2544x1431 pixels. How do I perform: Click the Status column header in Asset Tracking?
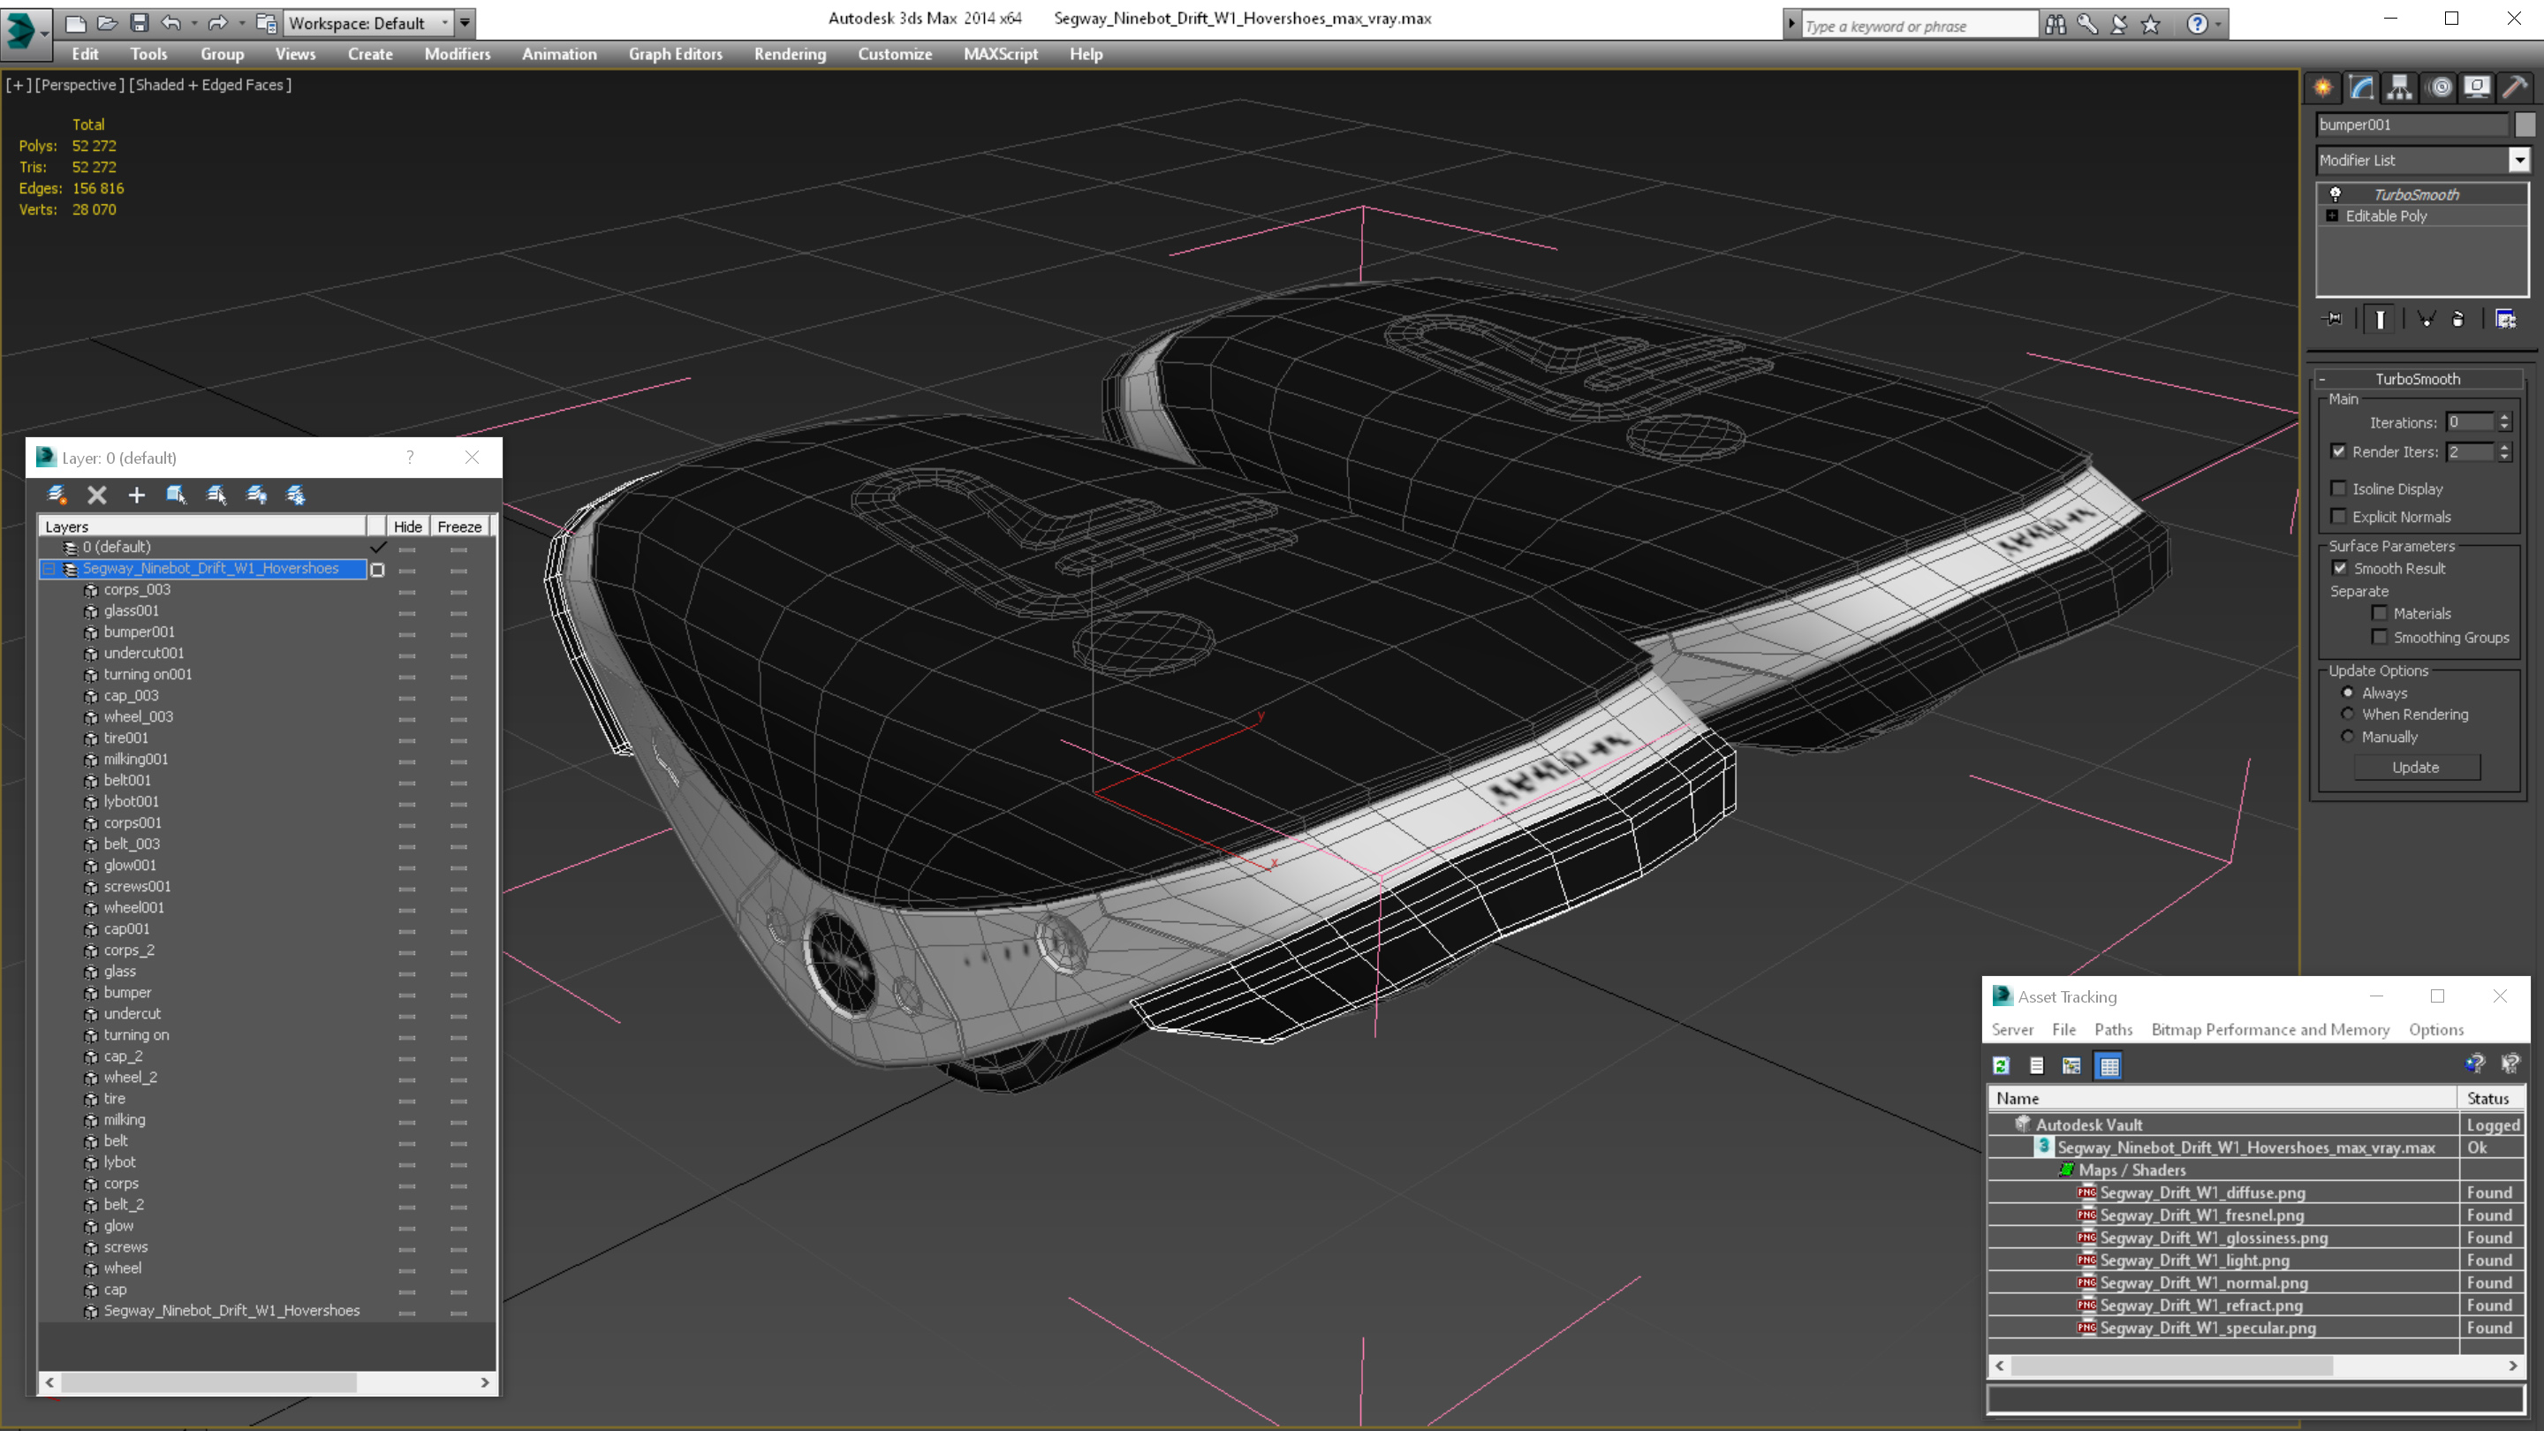[2488, 1098]
